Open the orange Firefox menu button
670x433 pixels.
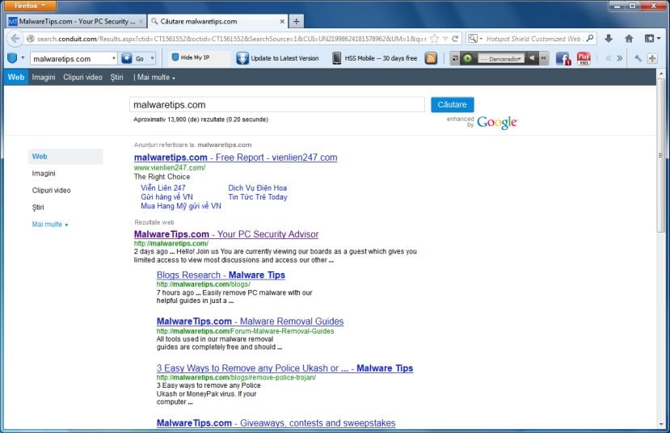click(30, 6)
